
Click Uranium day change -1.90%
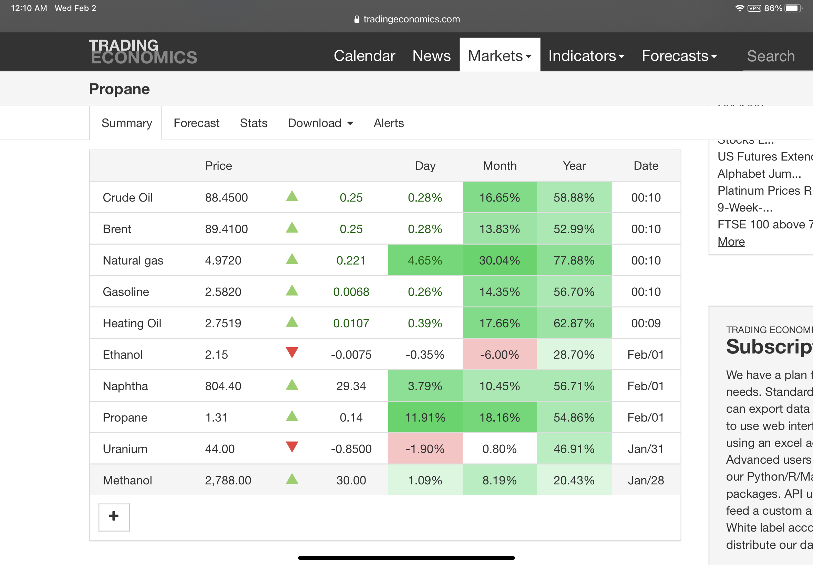point(425,449)
